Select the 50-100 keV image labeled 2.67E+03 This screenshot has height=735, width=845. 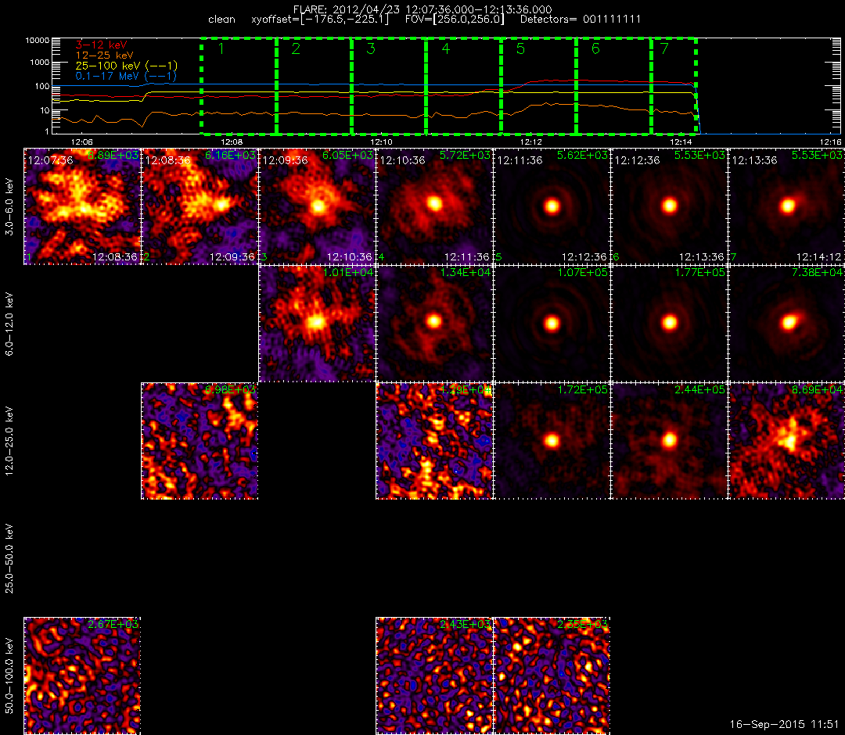click(82, 676)
